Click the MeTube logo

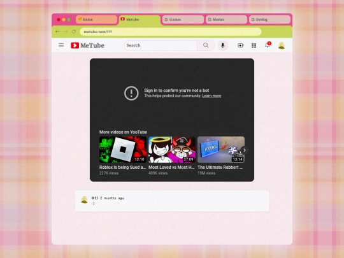[87, 45]
